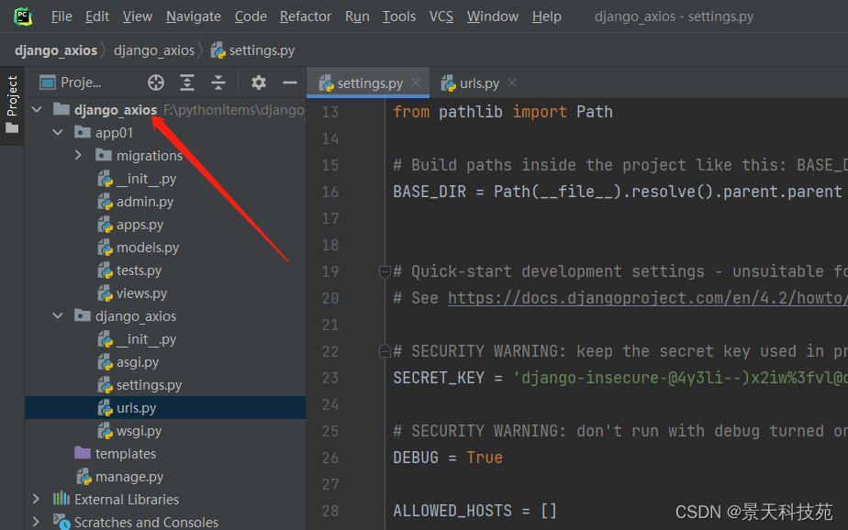The height and width of the screenshot is (530, 848).
Task: Collapse the inner django_axios package arrow
Action: pyautogui.click(x=58, y=316)
